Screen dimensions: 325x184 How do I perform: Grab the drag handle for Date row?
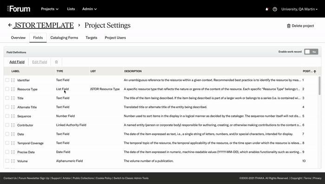[x=13, y=134]
